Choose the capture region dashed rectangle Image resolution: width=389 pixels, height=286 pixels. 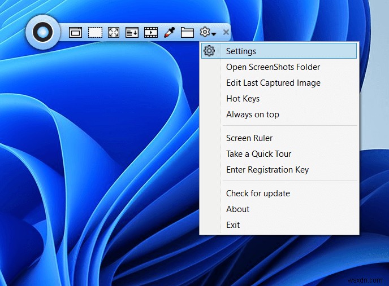point(95,33)
